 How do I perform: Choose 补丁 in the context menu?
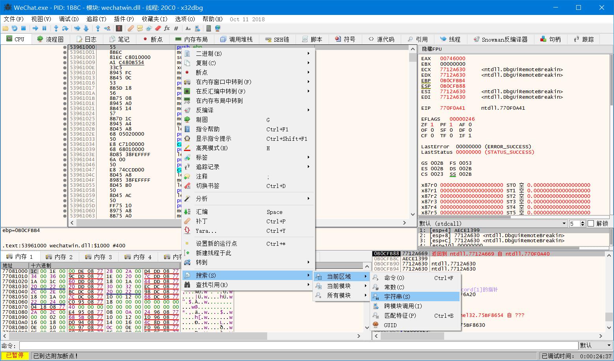[248, 221]
